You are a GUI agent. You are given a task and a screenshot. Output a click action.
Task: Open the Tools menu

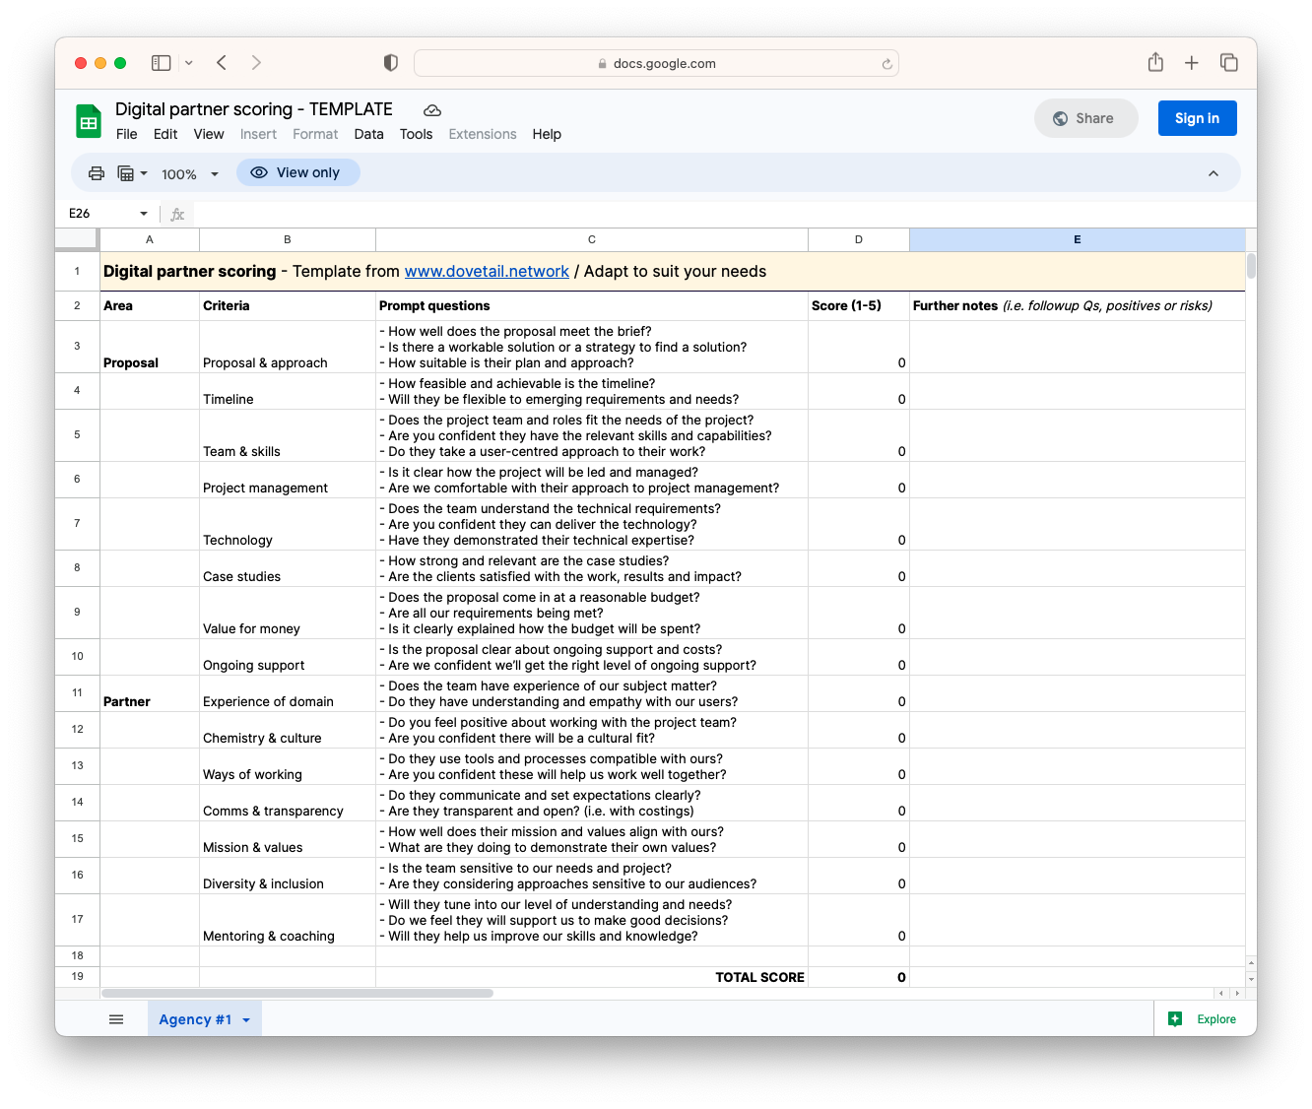(x=416, y=134)
